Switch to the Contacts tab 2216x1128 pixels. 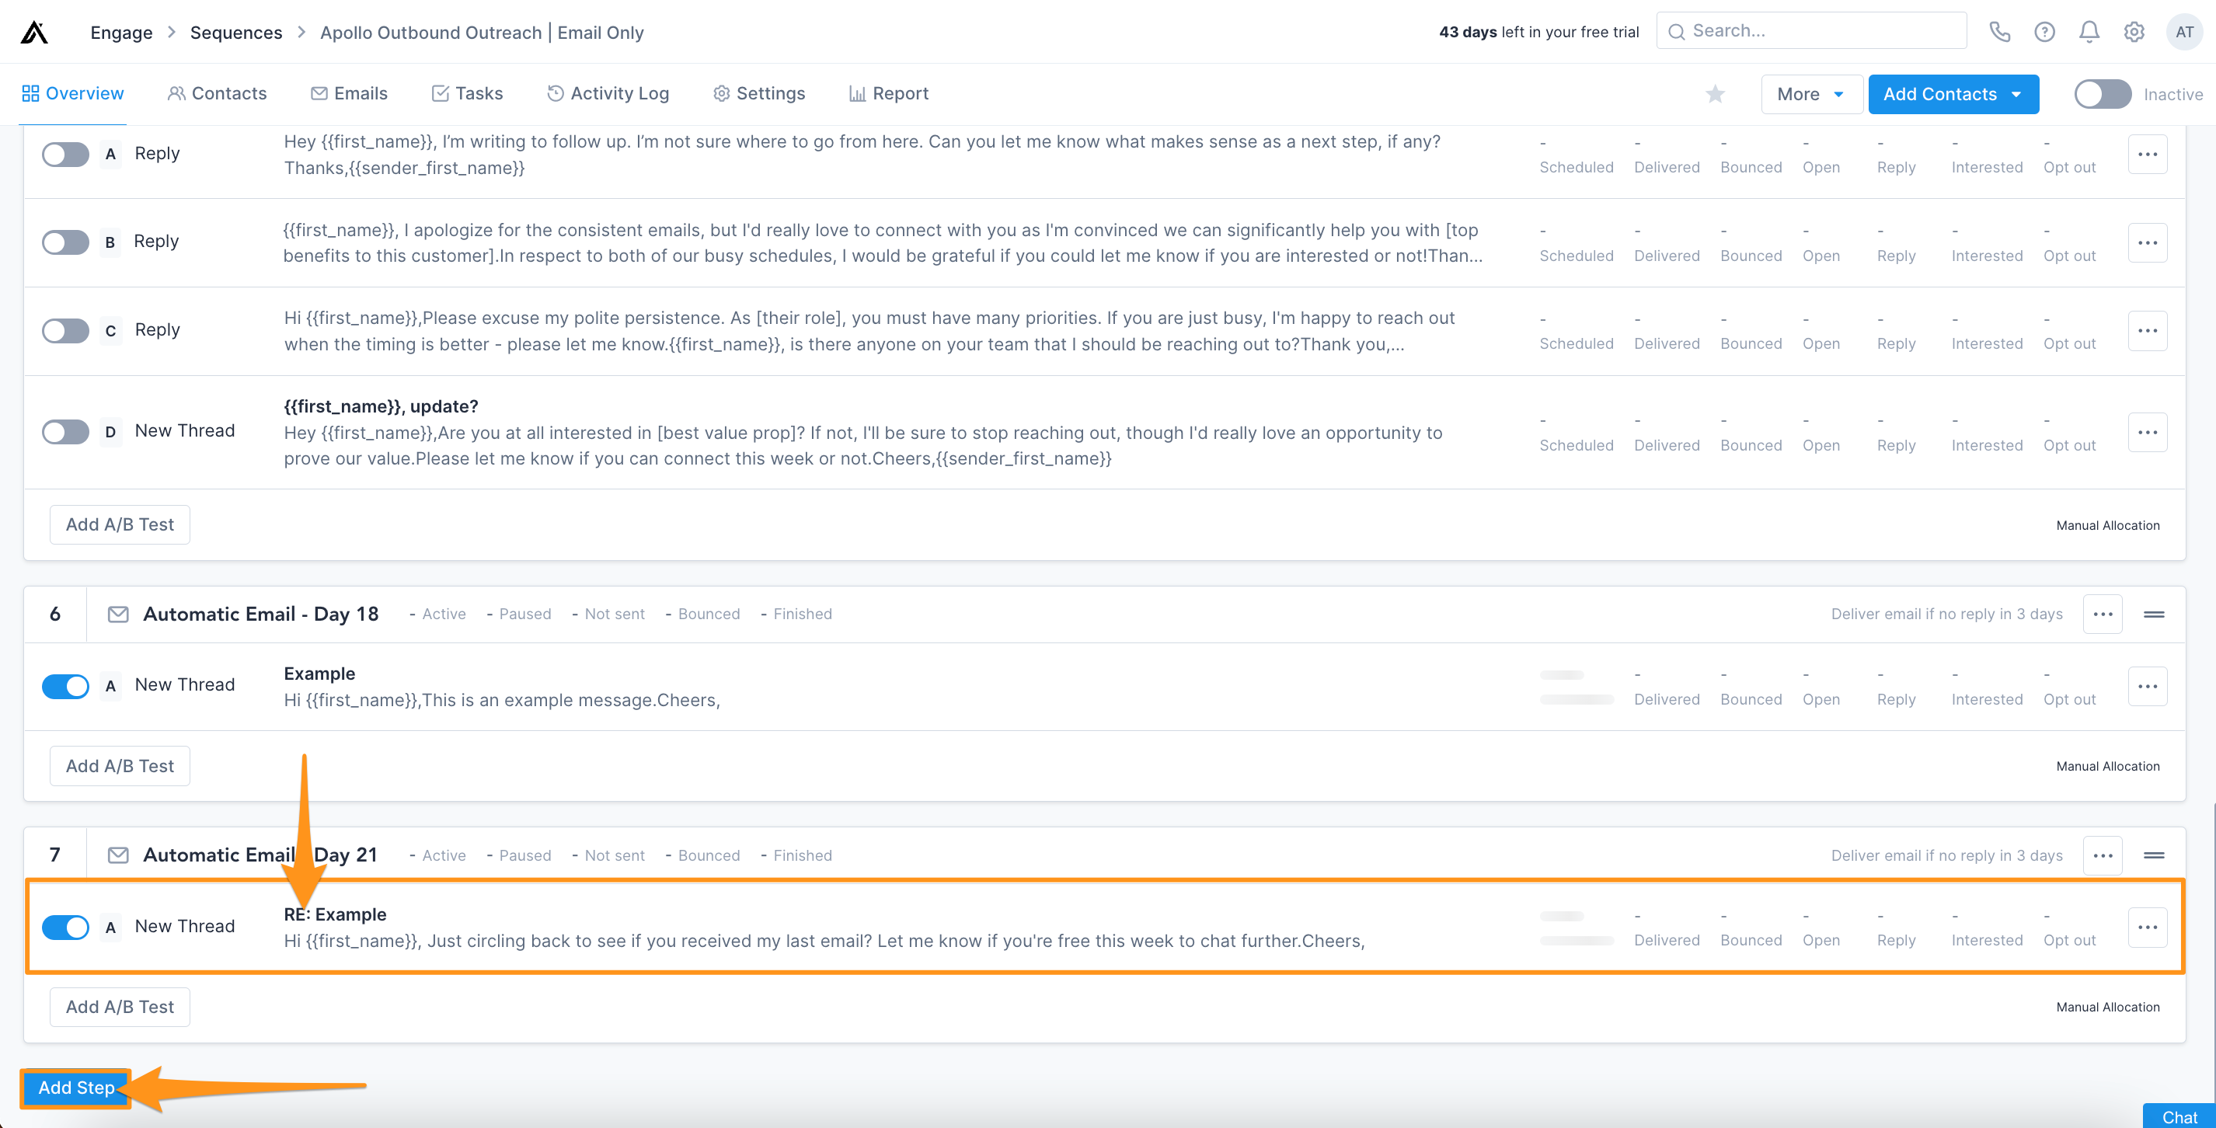click(217, 94)
